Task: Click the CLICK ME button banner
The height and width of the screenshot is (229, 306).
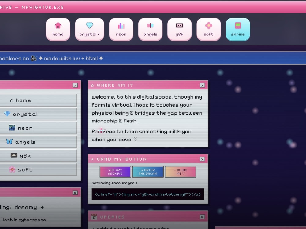Action: pos(180,172)
